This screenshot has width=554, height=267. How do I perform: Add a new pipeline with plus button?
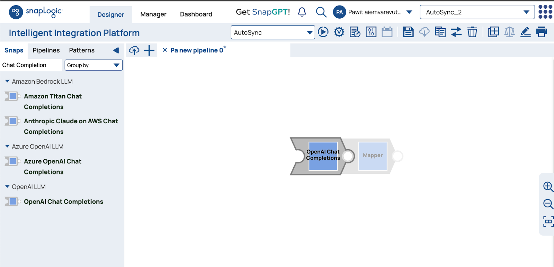(x=149, y=50)
